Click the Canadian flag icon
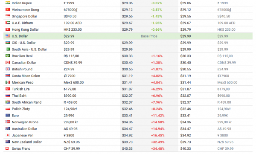 tap(8, 62)
